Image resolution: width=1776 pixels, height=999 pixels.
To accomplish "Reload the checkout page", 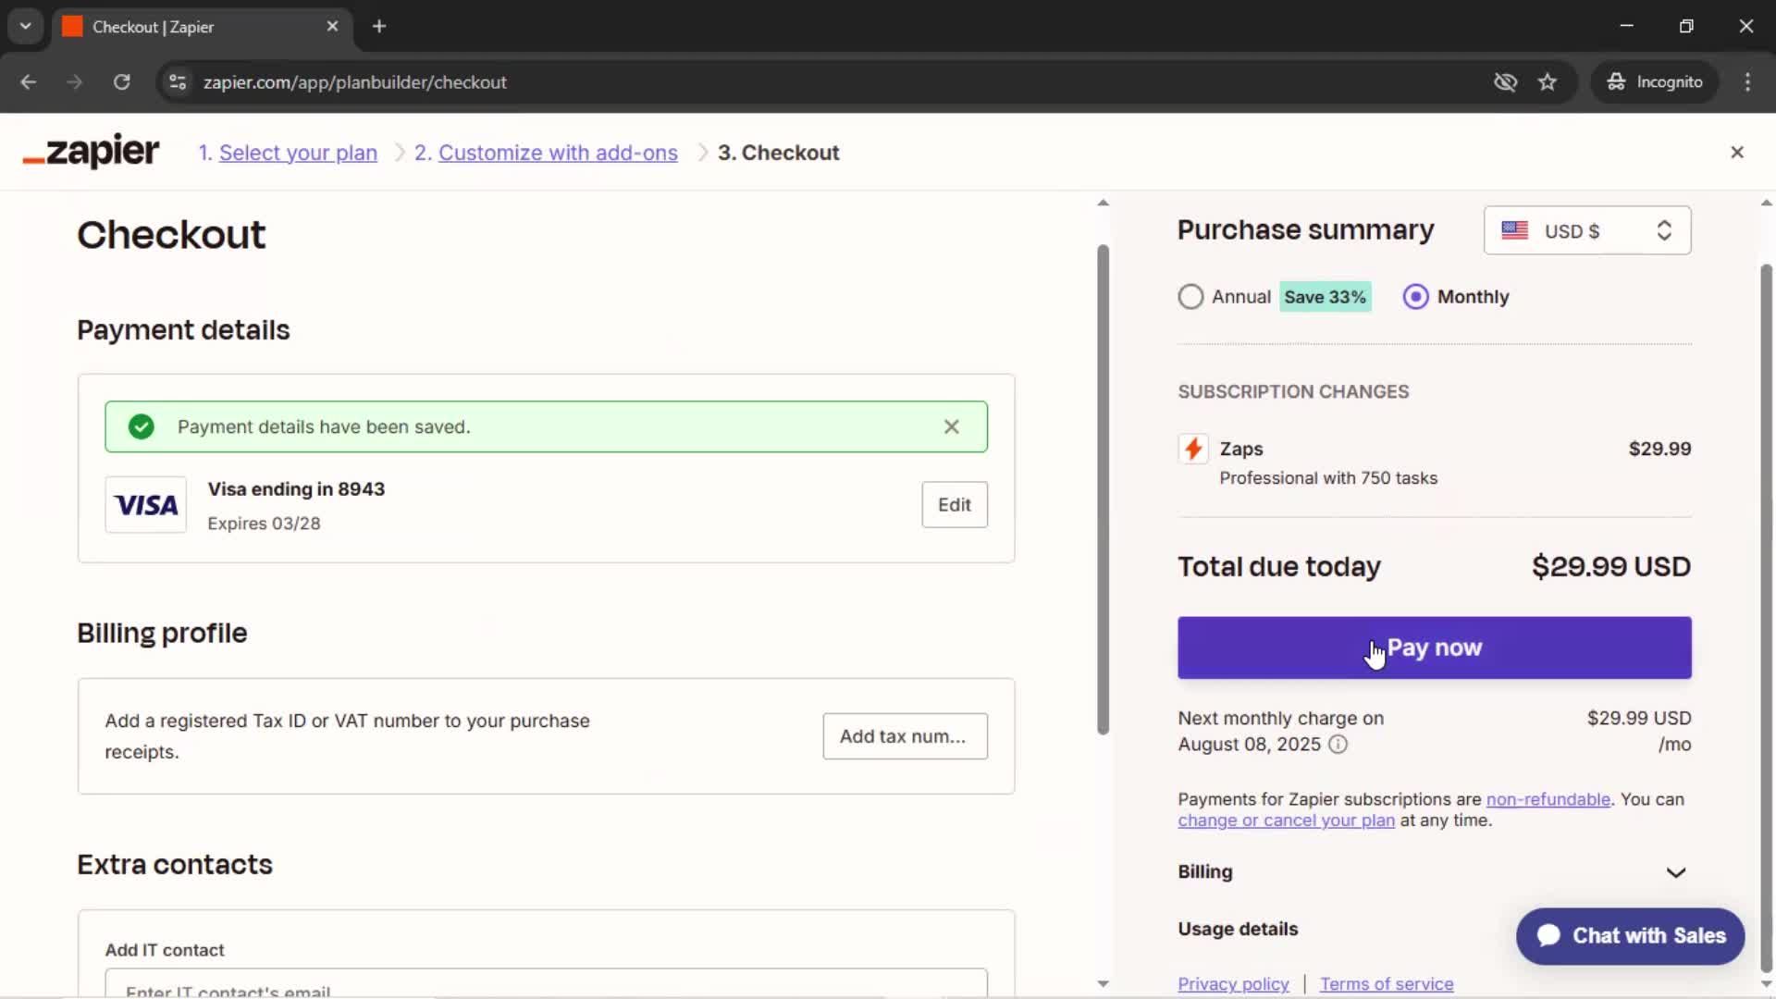I will tap(121, 81).
